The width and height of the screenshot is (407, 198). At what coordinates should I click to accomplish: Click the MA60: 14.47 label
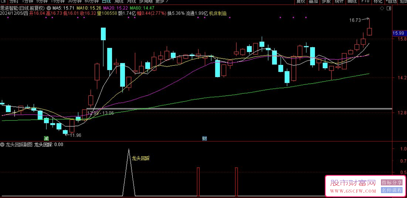click(142, 8)
